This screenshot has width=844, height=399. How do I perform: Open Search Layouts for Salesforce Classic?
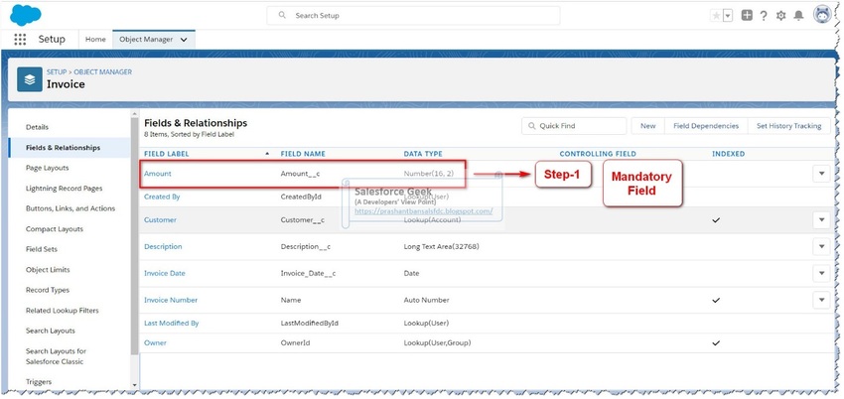tap(56, 356)
